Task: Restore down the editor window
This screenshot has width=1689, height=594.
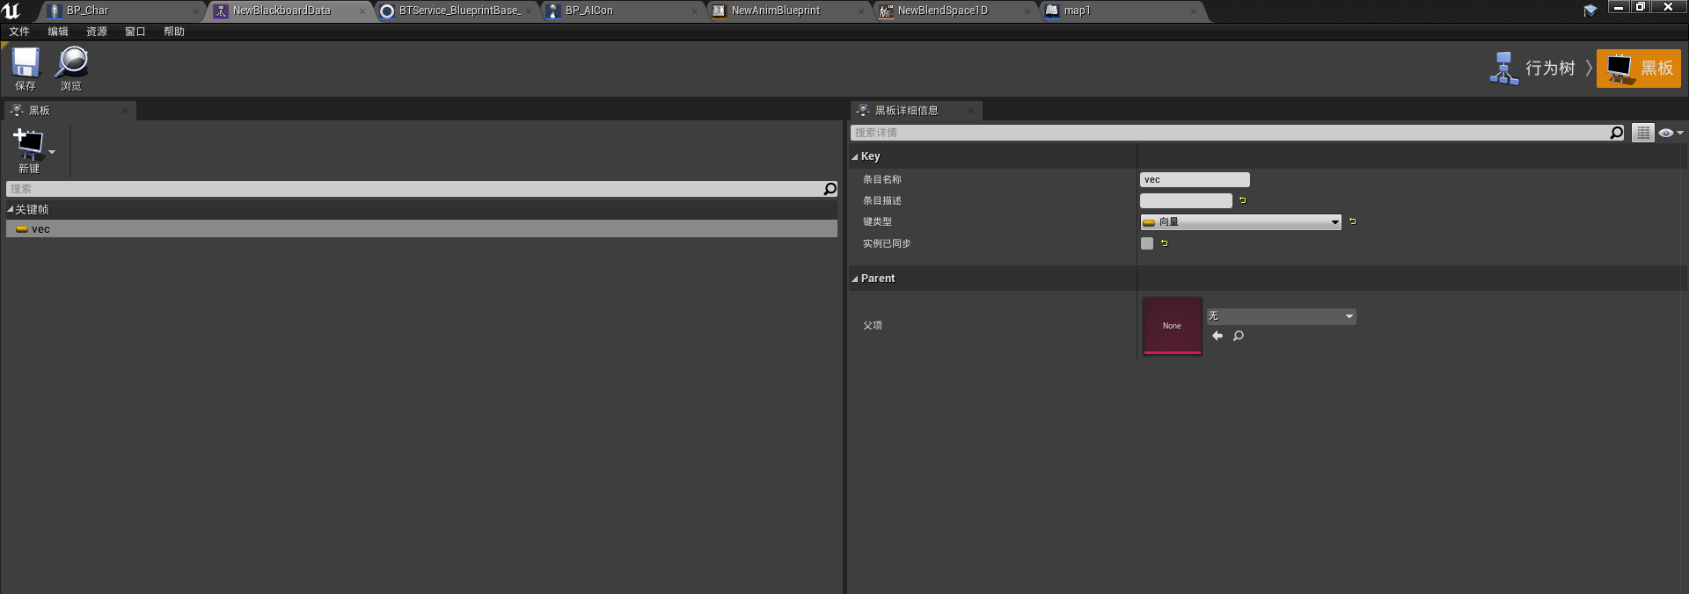Action: (1641, 7)
